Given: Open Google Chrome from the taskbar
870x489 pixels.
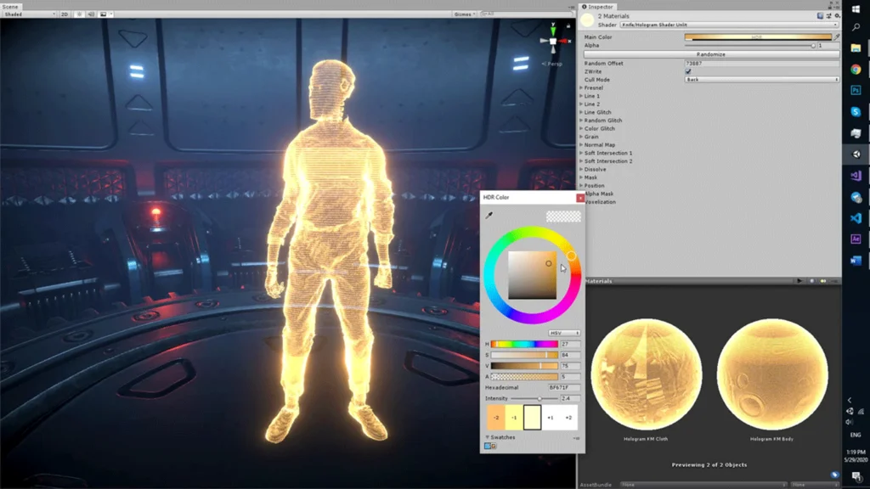Looking at the screenshot, I should [x=856, y=70].
